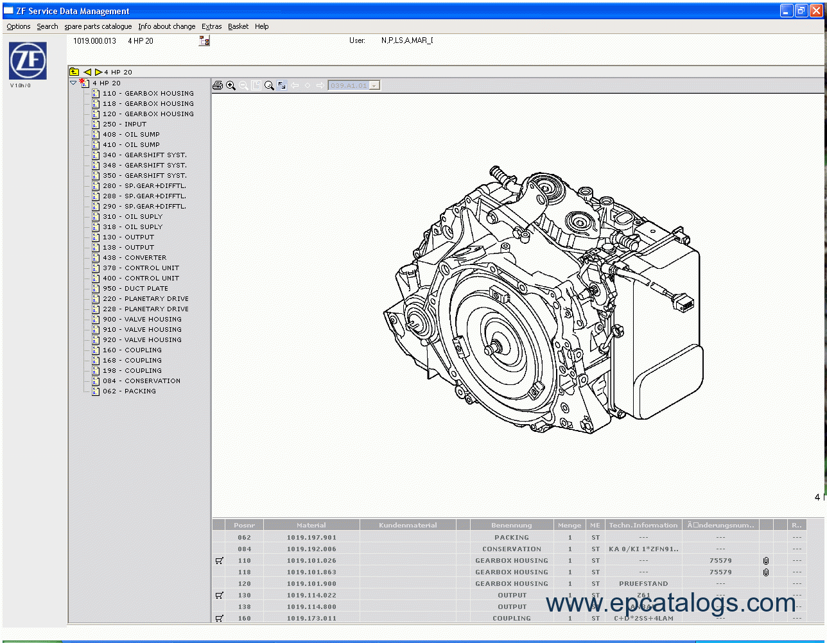Go back with the yellow left arrow
Screen dimensions: 827x643
(x=87, y=72)
